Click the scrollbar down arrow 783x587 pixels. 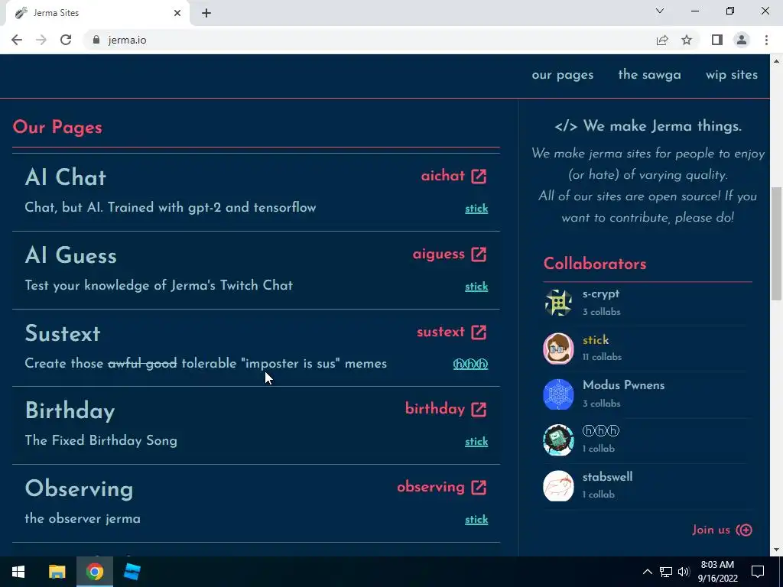[x=776, y=550]
